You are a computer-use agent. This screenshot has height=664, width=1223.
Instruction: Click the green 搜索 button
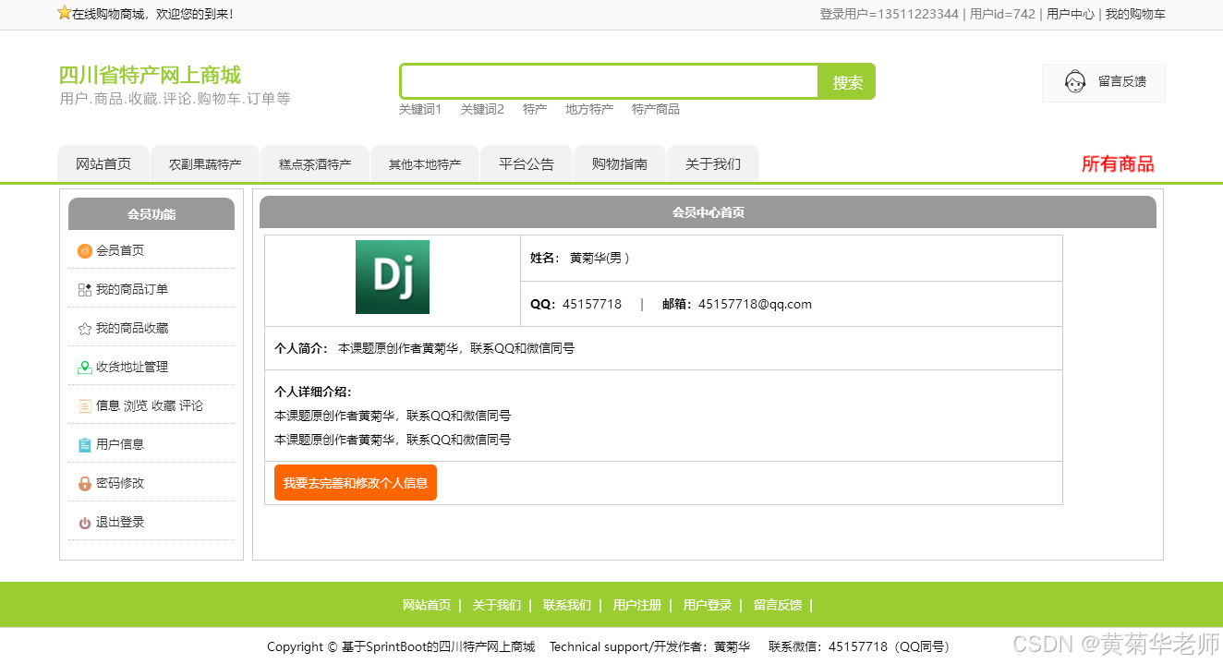tap(847, 82)
